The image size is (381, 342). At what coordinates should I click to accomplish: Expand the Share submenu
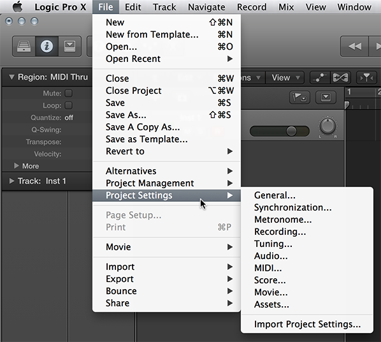pyautogui.click(x=167, y=303)
